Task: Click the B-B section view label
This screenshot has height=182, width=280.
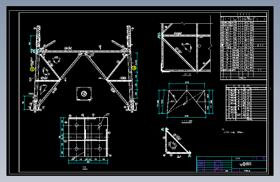Action: 179,156
